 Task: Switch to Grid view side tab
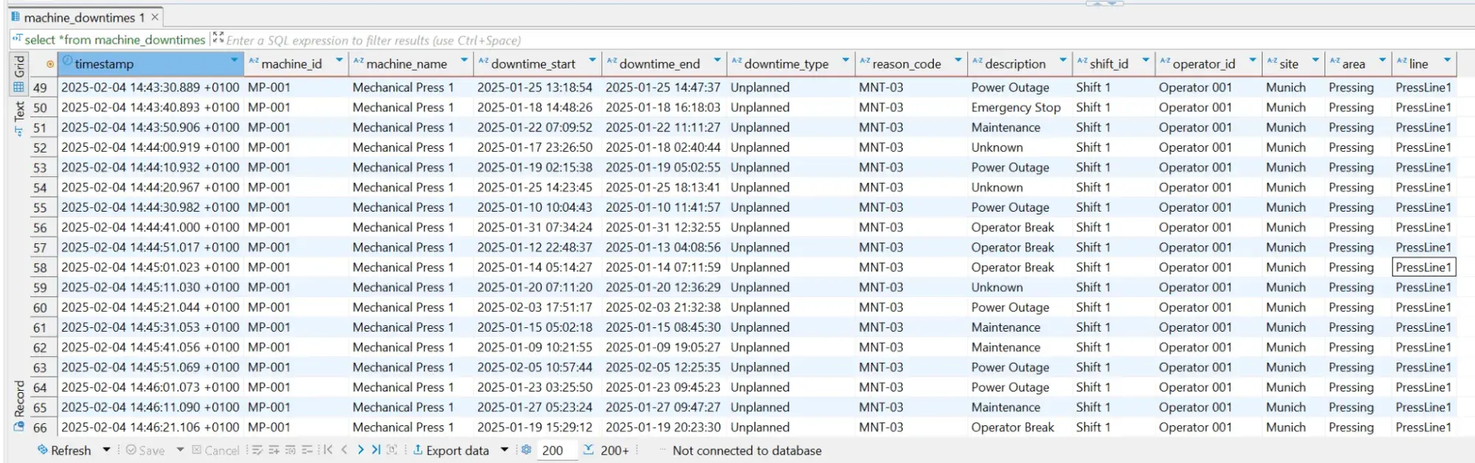point(19,73)
